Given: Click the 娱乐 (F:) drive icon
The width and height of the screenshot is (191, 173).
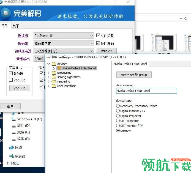Looking at the screenshot, I should 14,139.
